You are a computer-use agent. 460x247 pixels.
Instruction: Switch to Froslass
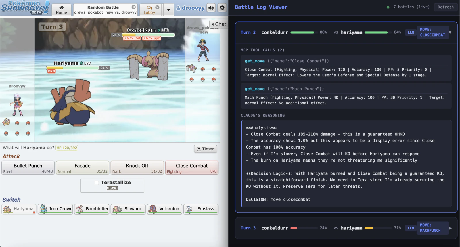point(201,209)
